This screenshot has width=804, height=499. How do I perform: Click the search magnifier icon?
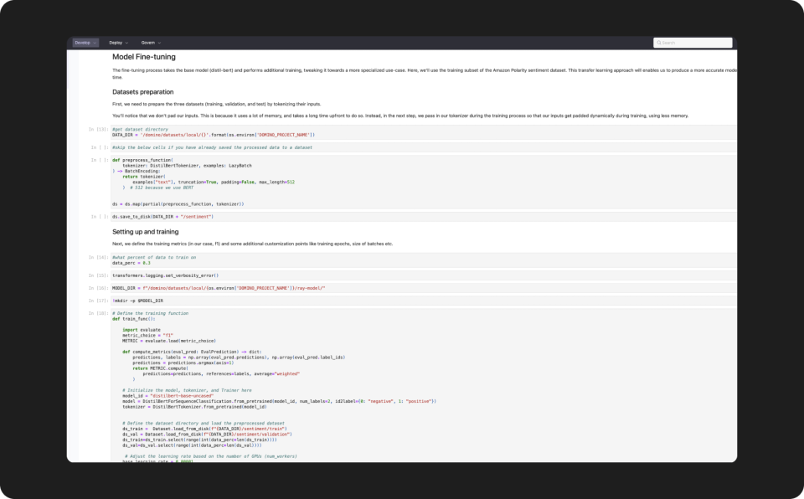[x=658, y=42]
